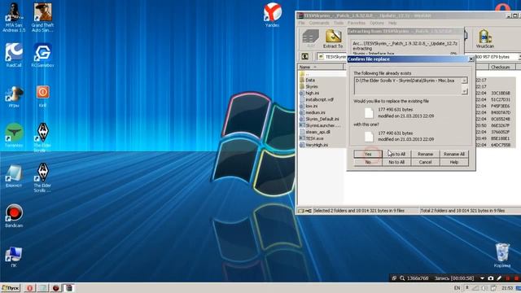Select the SkyrimLauncher entry in the archive list

(322, 125)
